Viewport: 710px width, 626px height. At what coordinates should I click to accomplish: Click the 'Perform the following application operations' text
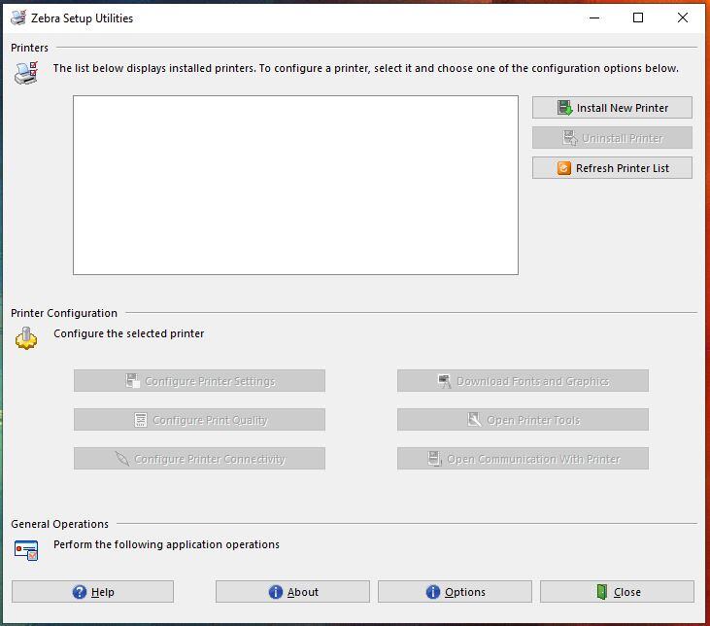pos(166,544)
